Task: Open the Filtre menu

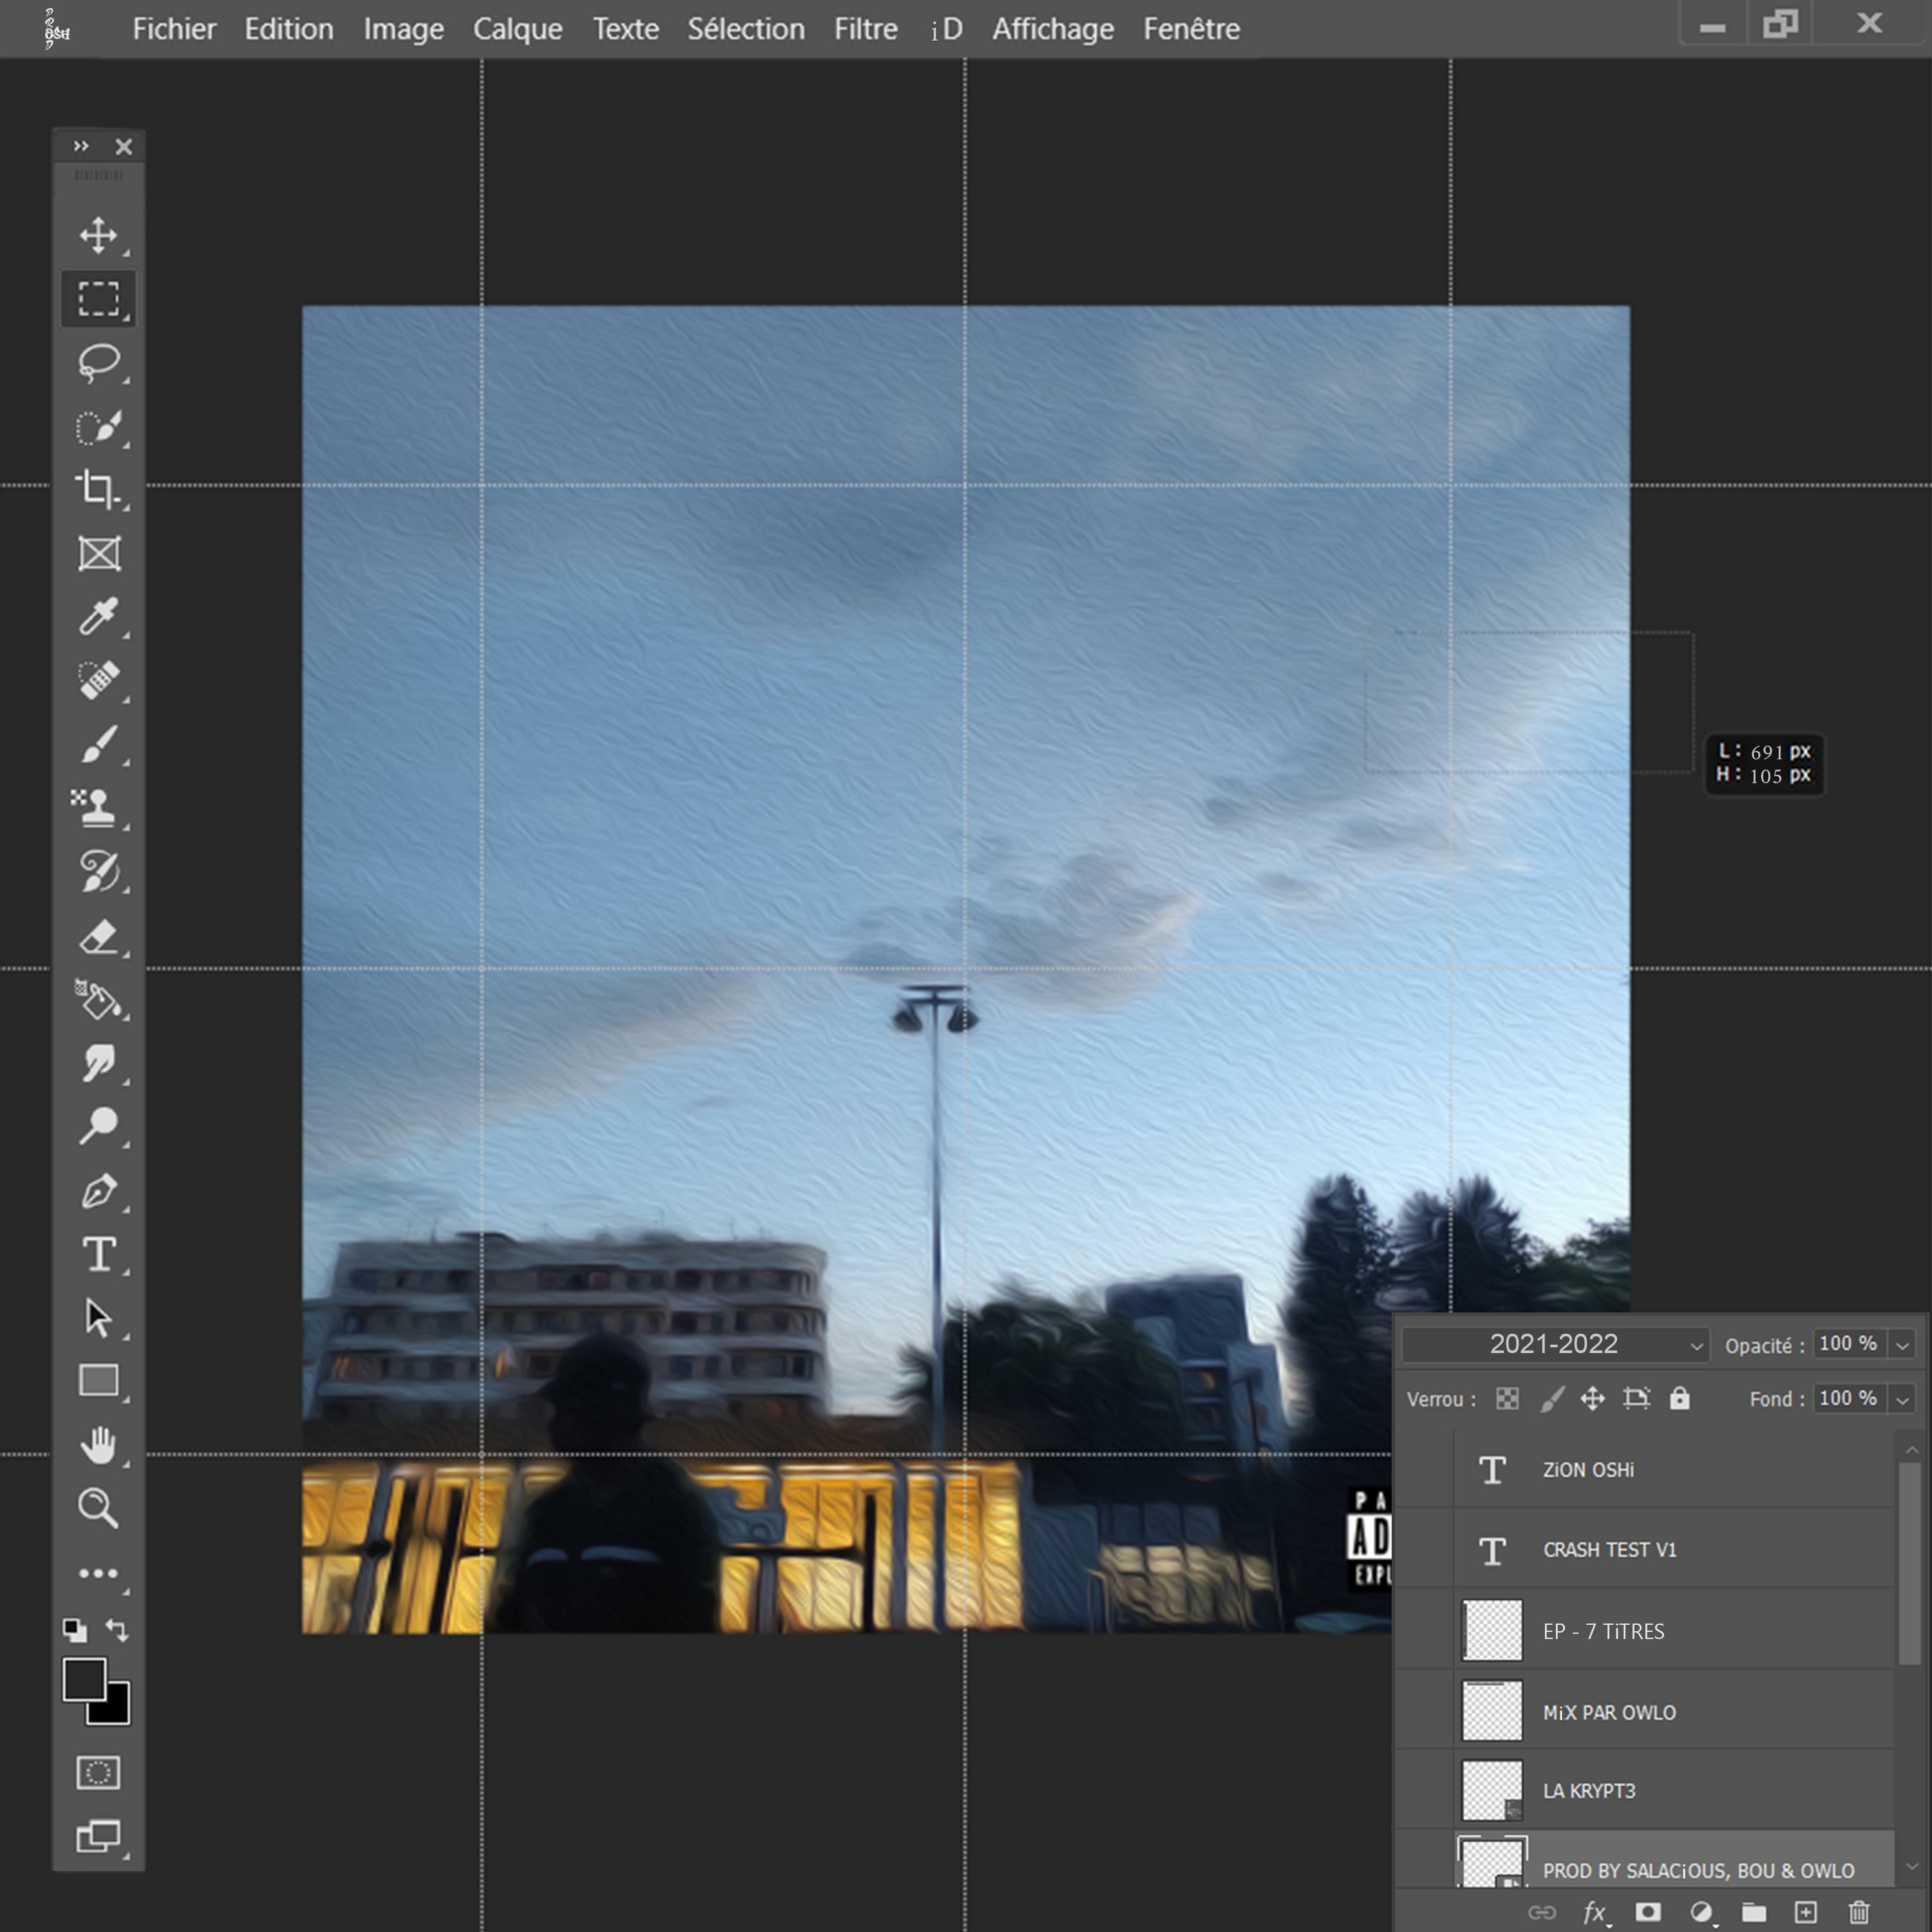Action: coord(865,29)
